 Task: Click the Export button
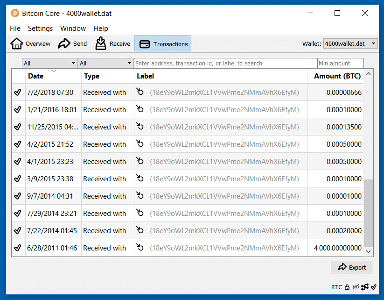[x=352, y=267]
